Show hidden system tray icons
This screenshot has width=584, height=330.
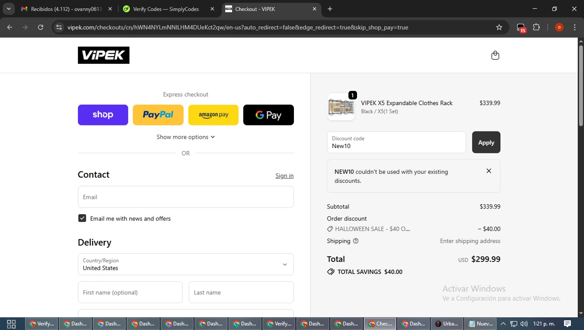(503, 324)
